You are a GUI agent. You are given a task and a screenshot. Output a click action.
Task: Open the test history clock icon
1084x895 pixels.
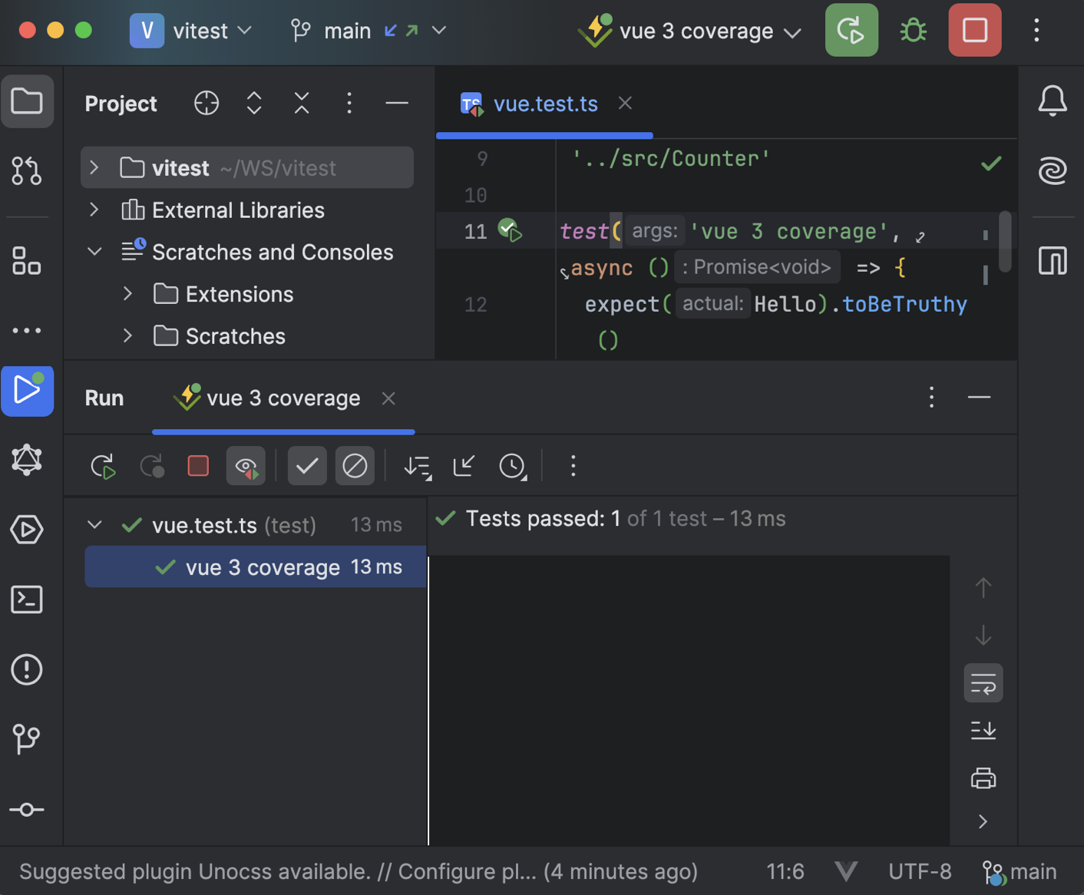click(x=511, y=465)
